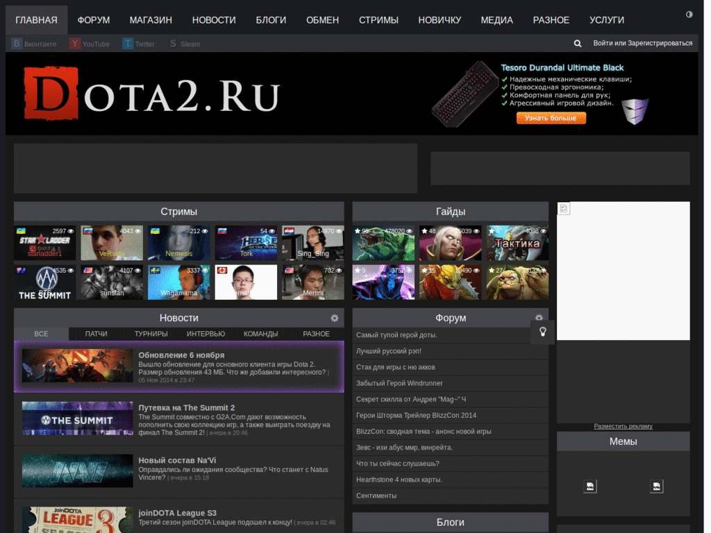711x533 pixels.
Task: Open starladder1 stream thumbnail
Action: tap(44, 243)
